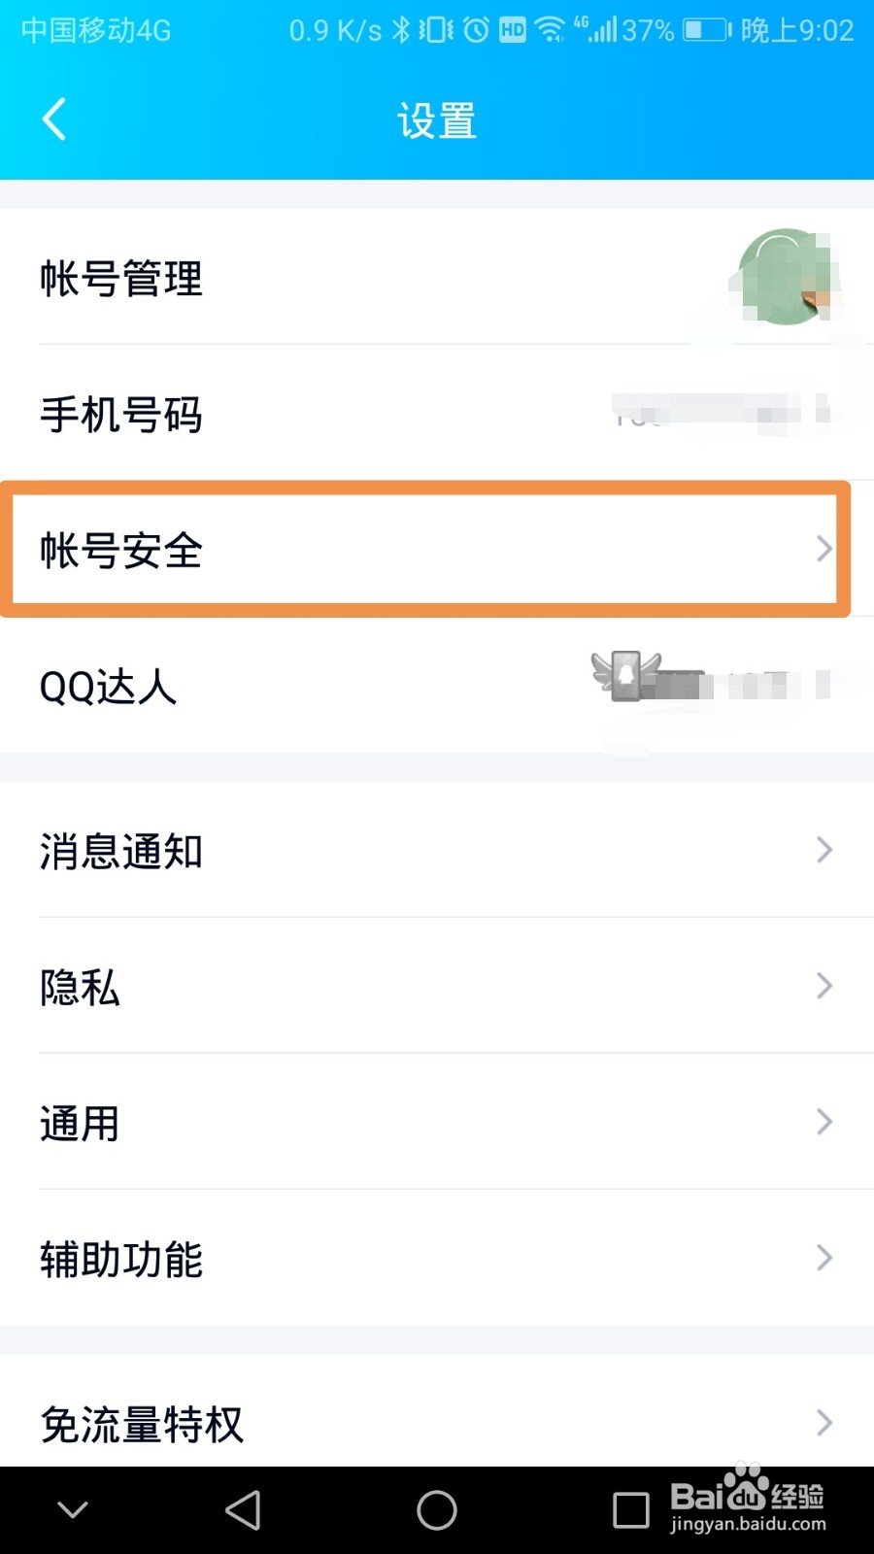
Task: Open 帐号管理 account management
Action: coord(121,279)
